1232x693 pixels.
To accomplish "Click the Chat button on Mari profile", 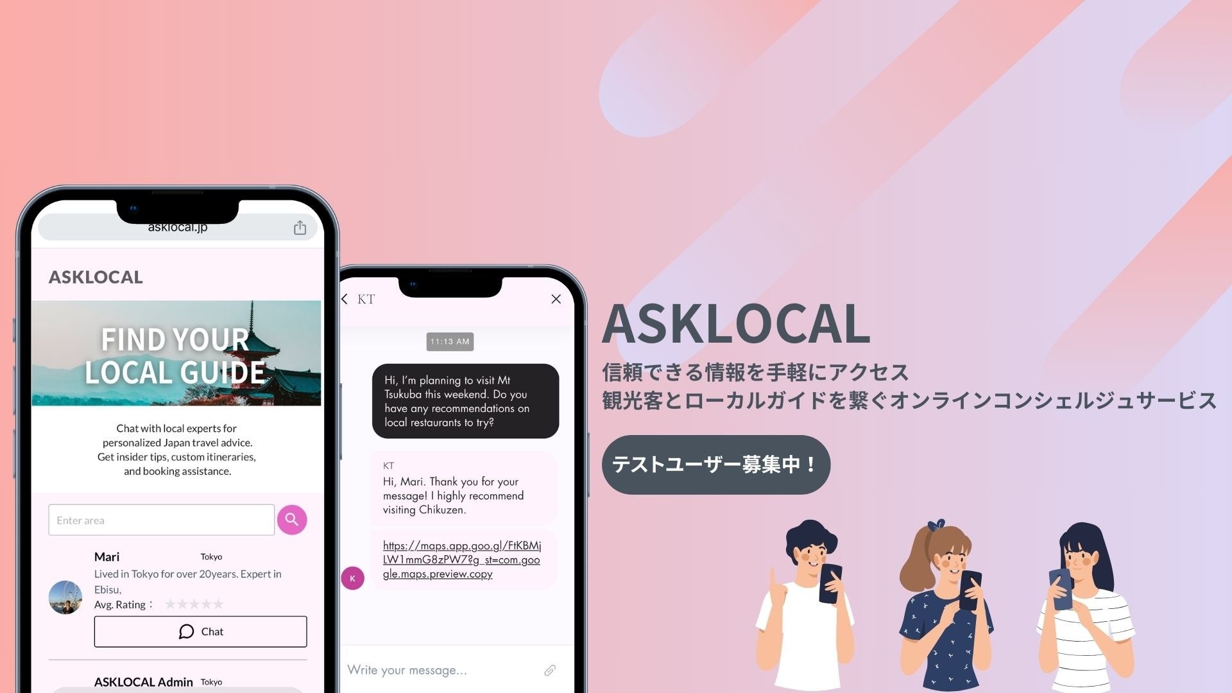I will (x=201, y=631).
